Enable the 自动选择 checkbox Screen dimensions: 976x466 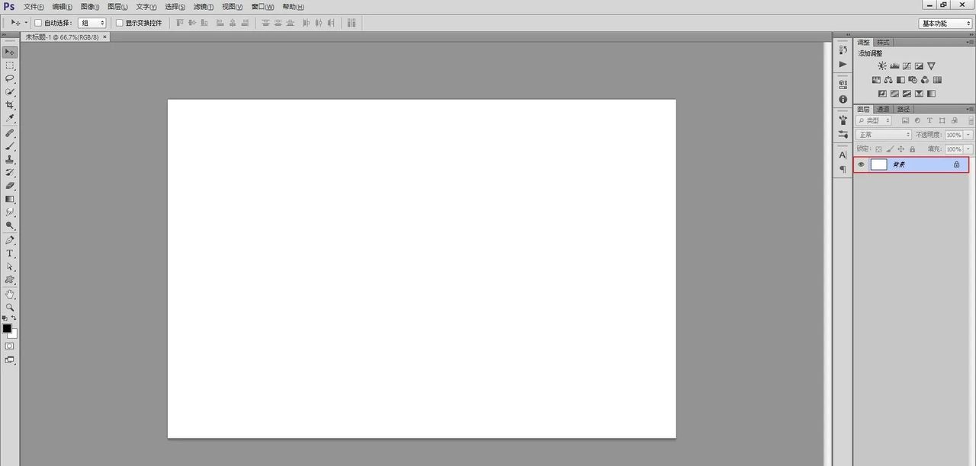(x=38, y=23)
